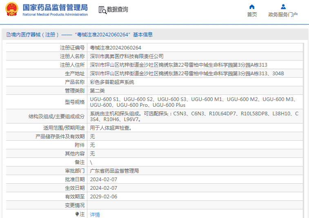Screen dimensions: 309x218
Task: Click the document icon before 境内医疗器械
Action: click(9, 35)
